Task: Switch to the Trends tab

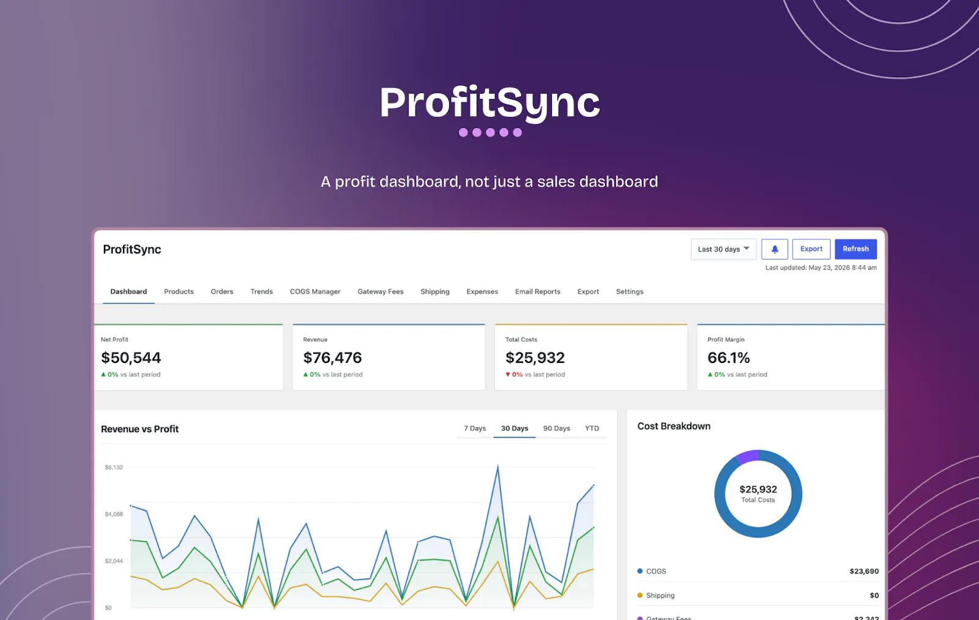Action: pyautogui.click(x=261, y=292)
